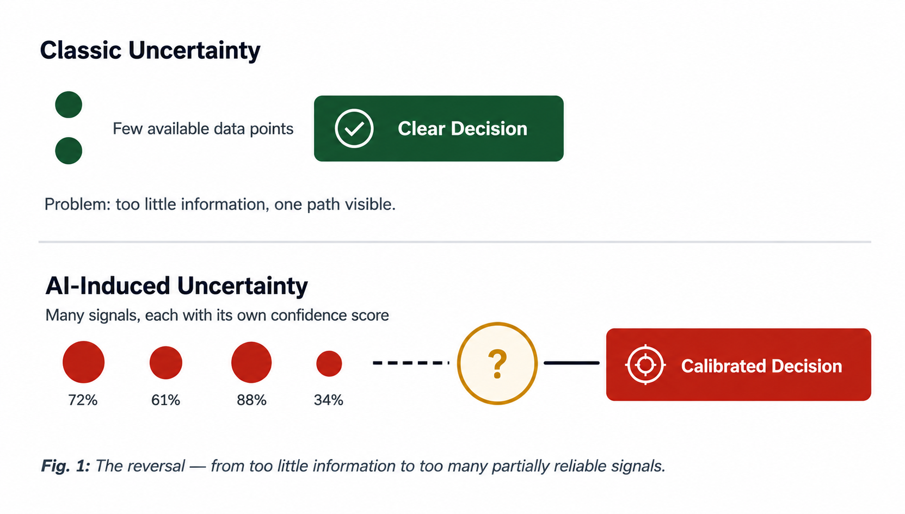The height and width of the screenshot is (514, 905).
Task: Select the upper green data point
Action: (x=69, y=104)
